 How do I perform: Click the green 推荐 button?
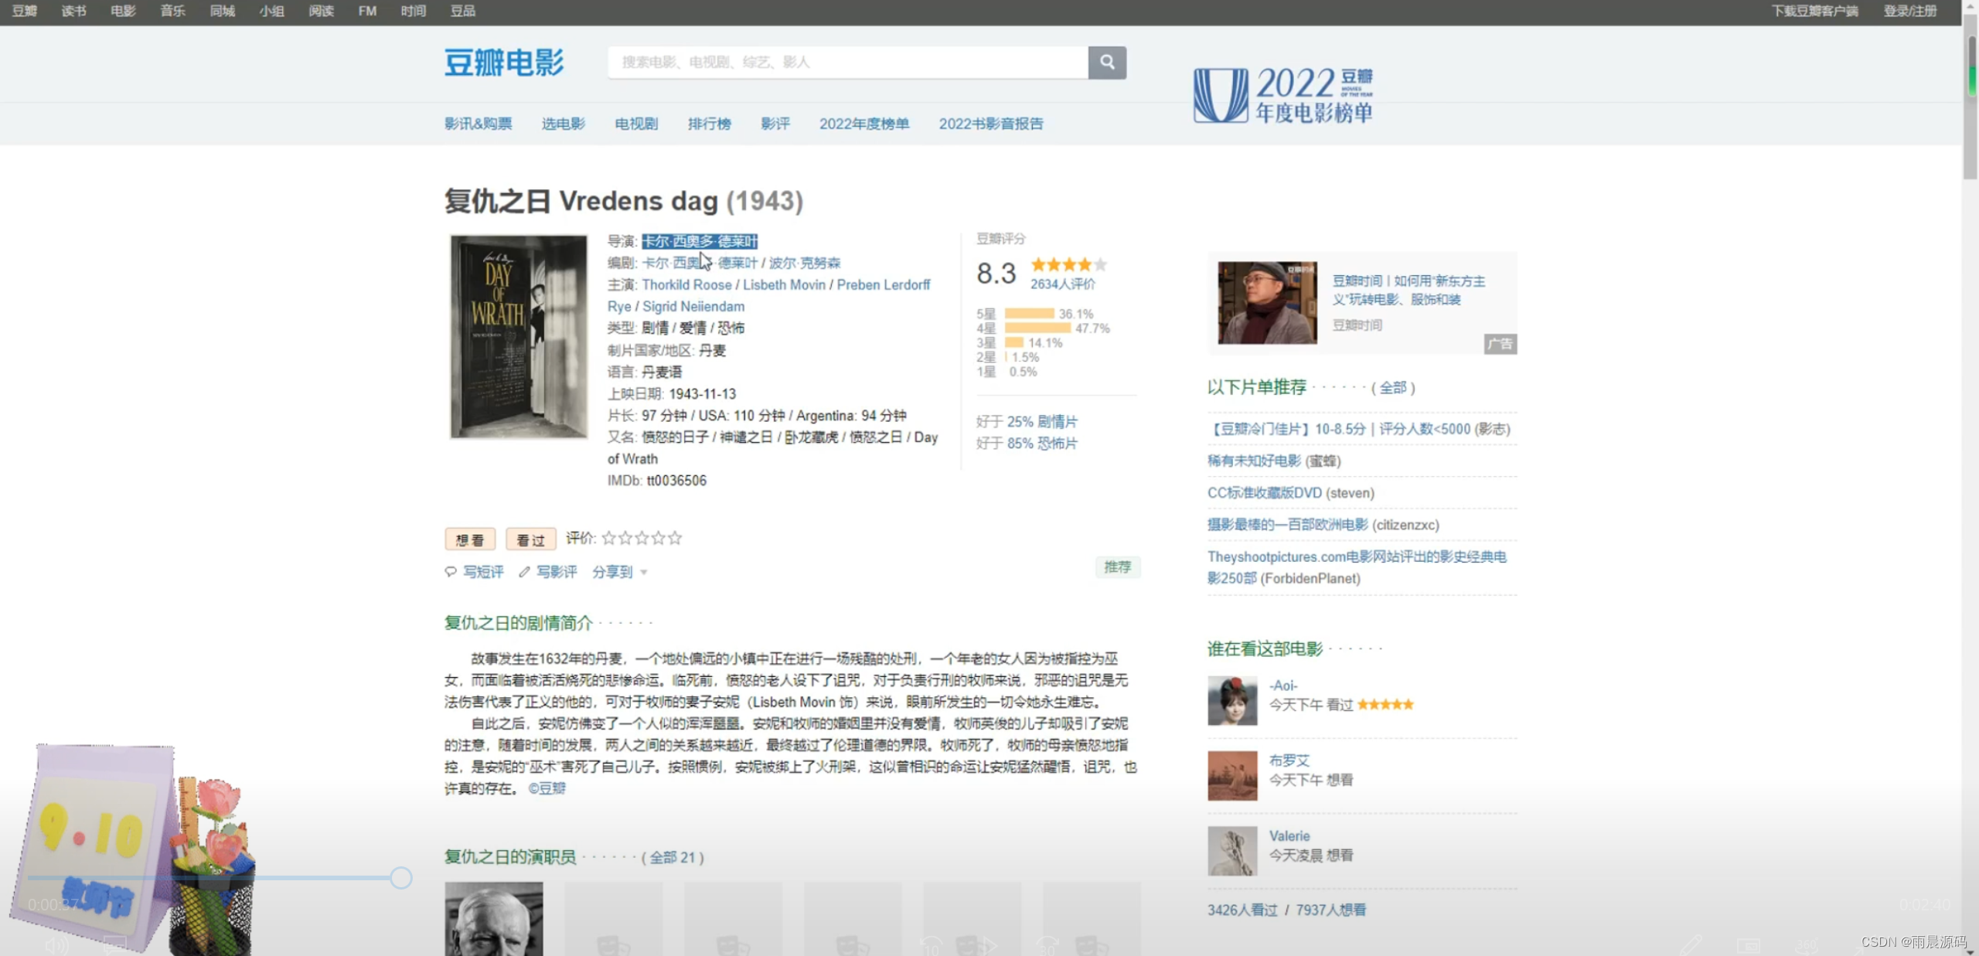pyautogui.click(x=1117, y=567)
